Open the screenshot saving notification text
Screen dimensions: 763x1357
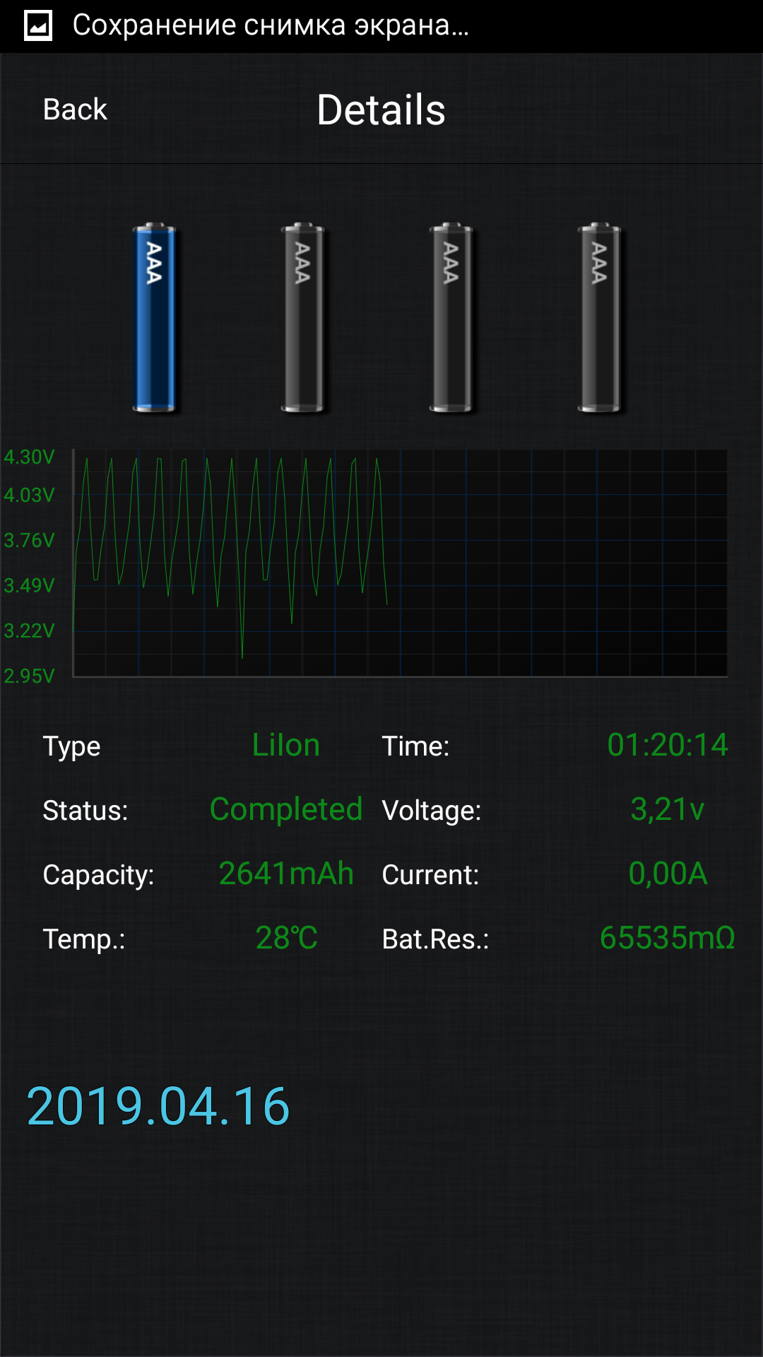coord(271,25)
